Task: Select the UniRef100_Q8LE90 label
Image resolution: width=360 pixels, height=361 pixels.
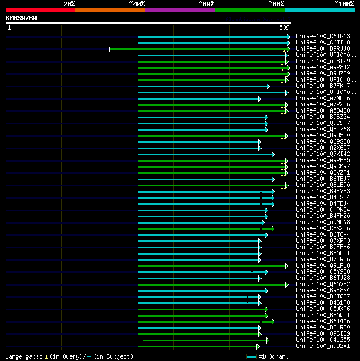Action: [323, 185]
